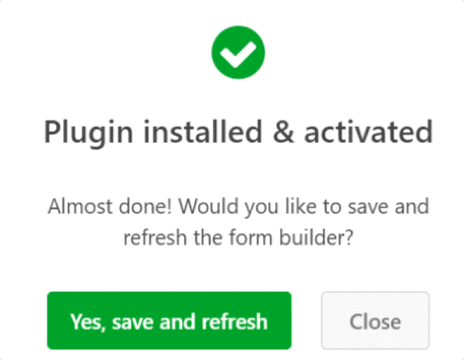464x360 pixels.
Task: Choose Close to skip refreshing
Action: tap(375, 321)
